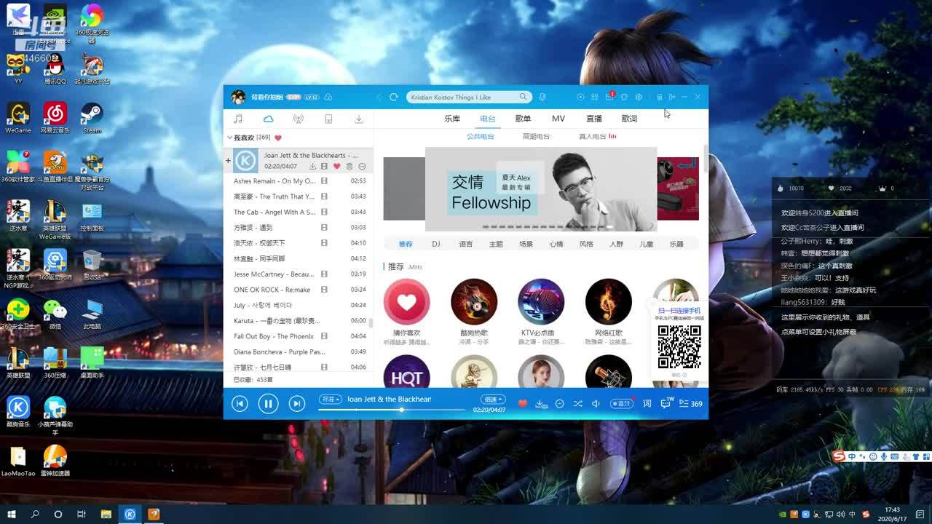Click the magnifier search icon
932x524 pixels.
pyautogui.click(x=523, y=97)
